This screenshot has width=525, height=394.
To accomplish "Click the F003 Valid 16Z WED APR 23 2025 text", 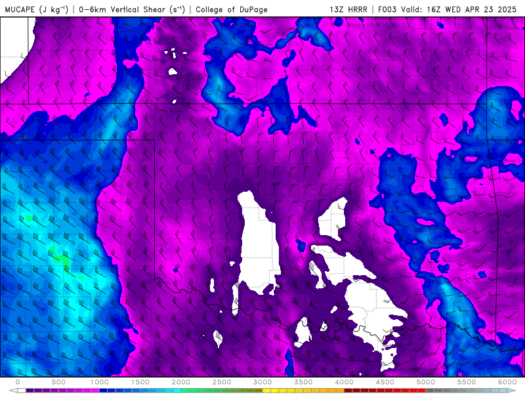I will (x=447, y=9).
